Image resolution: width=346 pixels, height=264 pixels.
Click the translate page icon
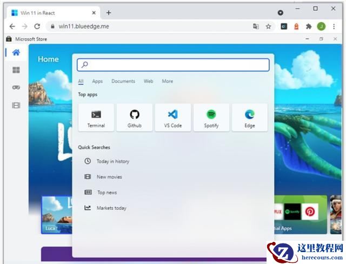pos(256,27)
